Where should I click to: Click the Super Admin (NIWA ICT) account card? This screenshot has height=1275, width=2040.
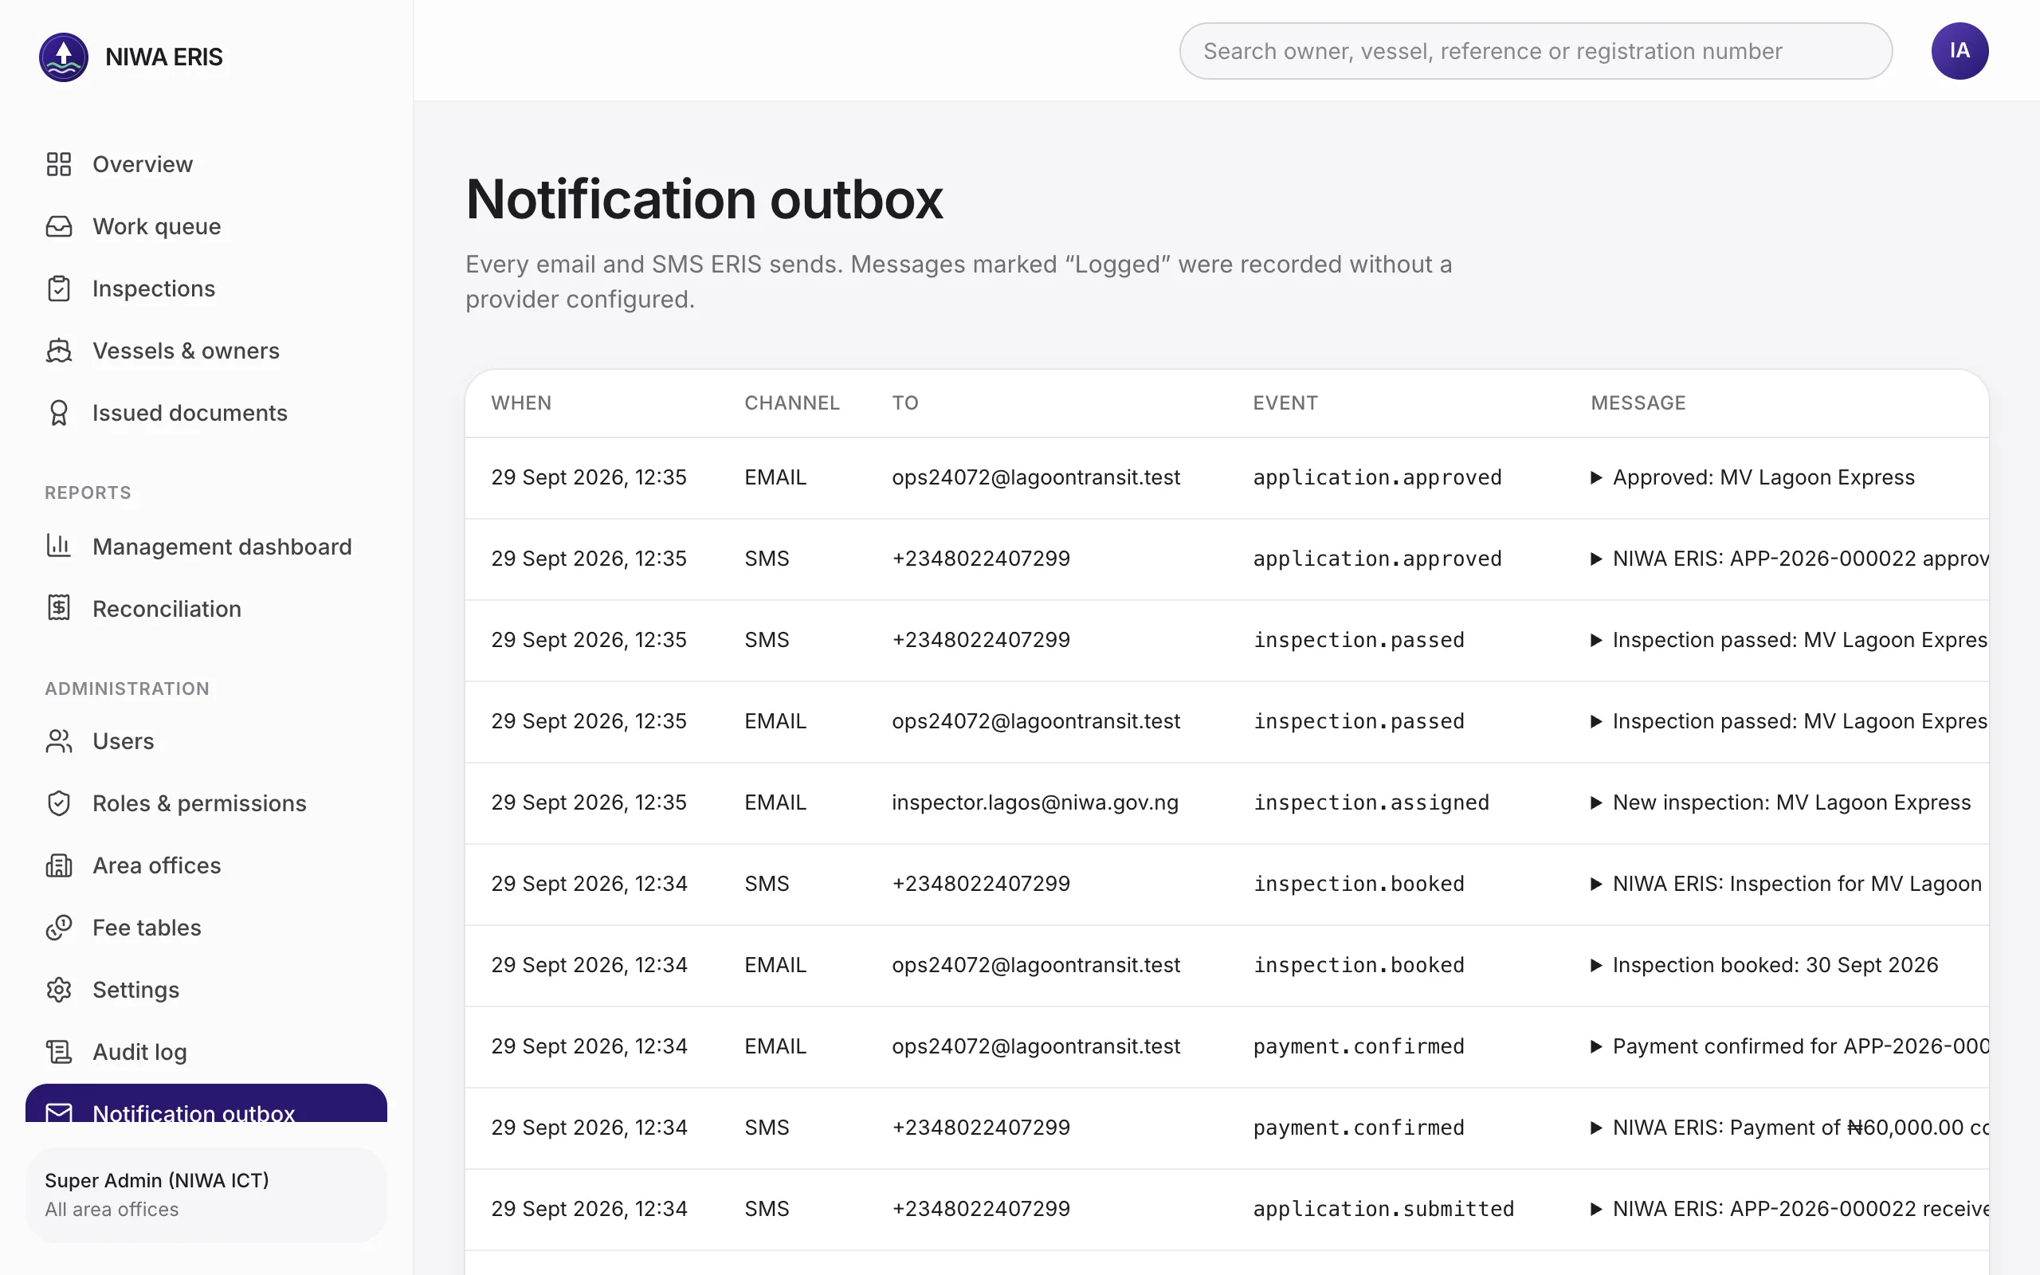(x=206, y=1194)
